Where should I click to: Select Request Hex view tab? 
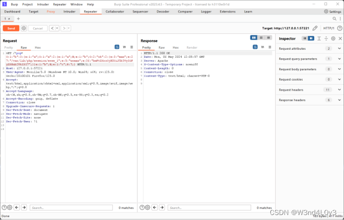tap(38, 47)
